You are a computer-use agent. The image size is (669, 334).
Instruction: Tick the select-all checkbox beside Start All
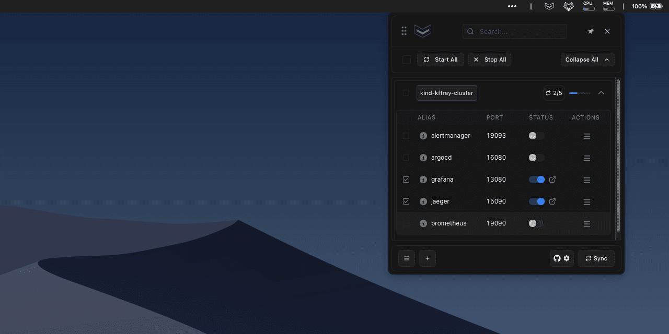[407, 59]
